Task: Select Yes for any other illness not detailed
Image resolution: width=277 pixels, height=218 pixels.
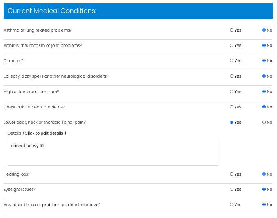Action: click(x=232, y=205)
